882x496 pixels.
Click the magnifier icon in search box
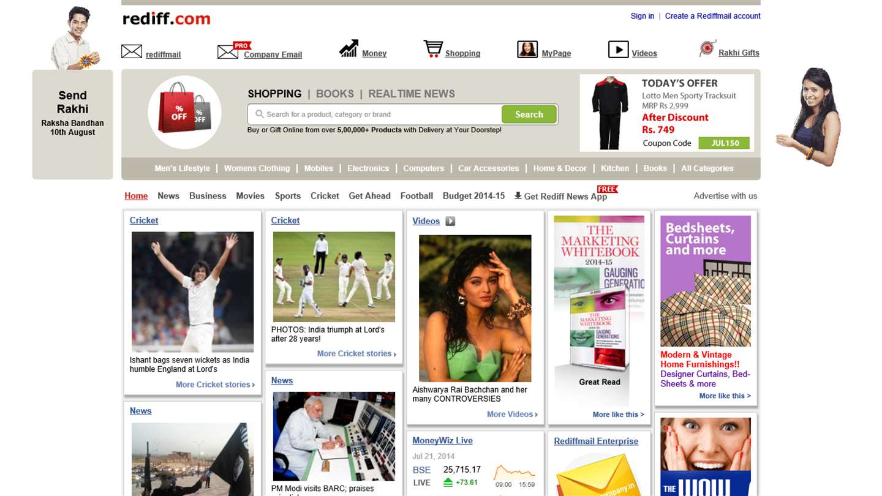[x=260, y=114]
